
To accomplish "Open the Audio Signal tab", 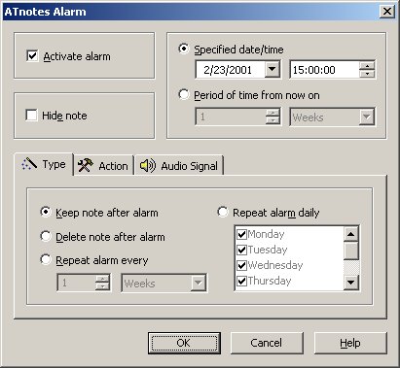I will point(179,166).
